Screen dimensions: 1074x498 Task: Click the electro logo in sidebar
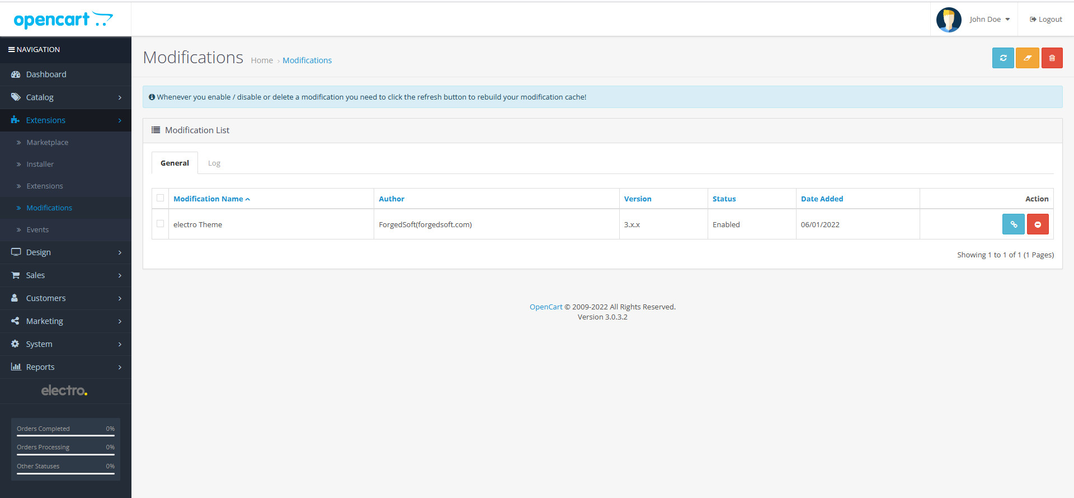tap(64, 391)
